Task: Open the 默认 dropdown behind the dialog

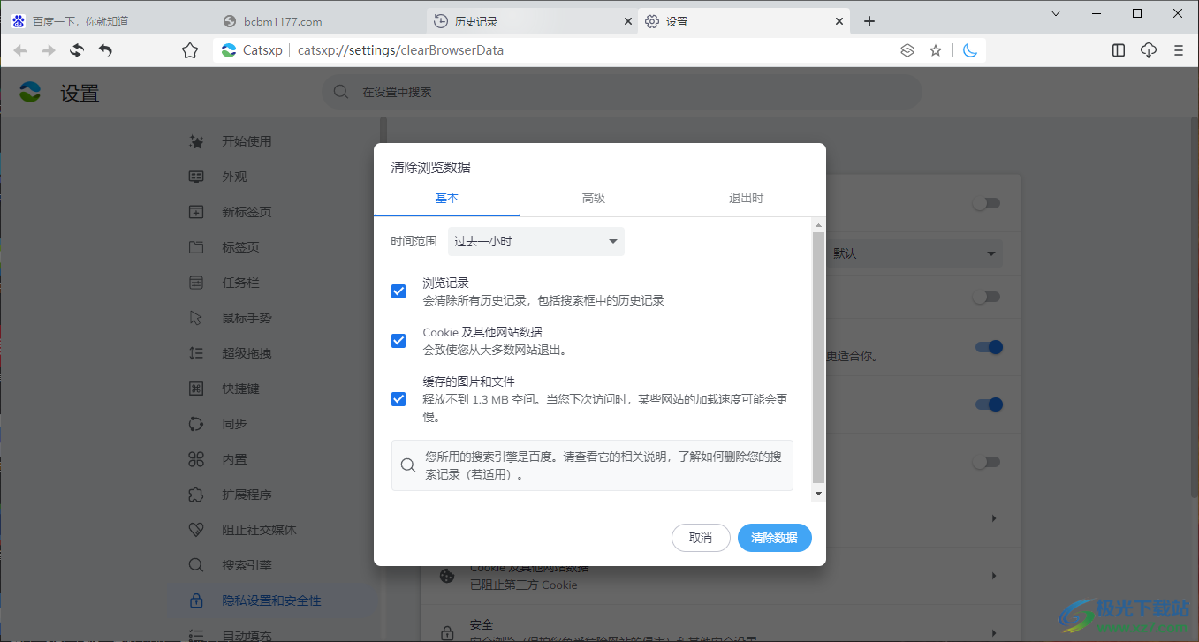Action: (x=914, y=253)
